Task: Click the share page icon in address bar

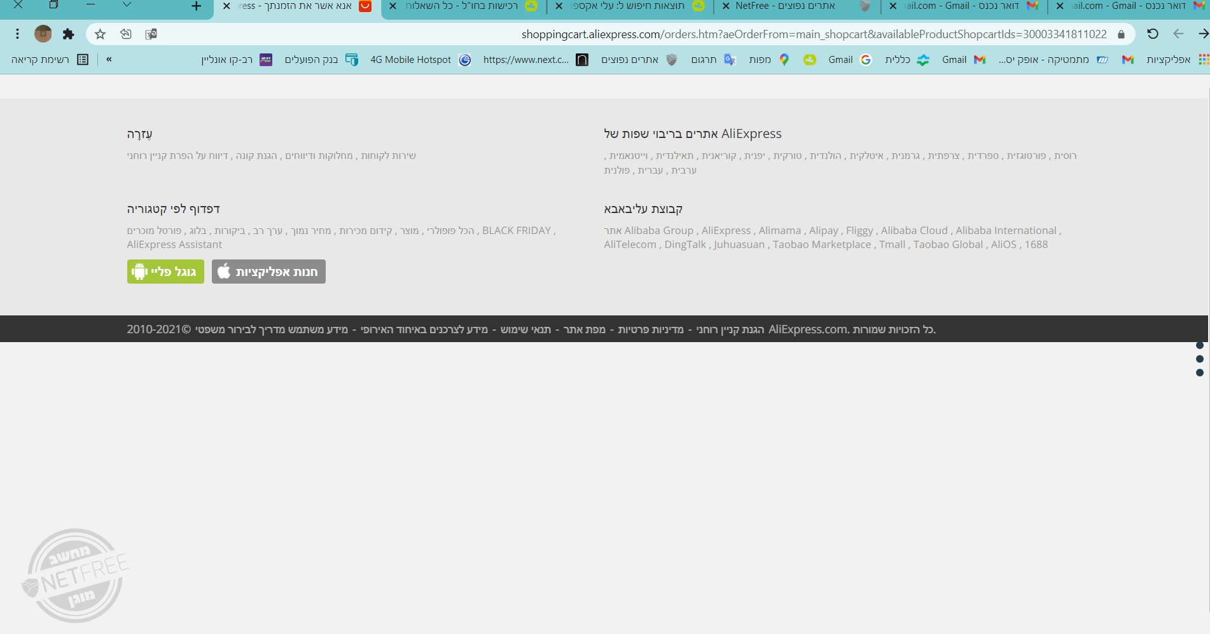Action: [126, 34]
